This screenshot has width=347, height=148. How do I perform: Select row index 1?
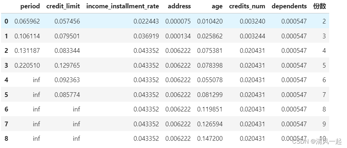click(x=6, y=36)
